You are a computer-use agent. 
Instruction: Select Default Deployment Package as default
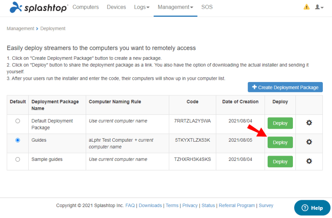17,121
